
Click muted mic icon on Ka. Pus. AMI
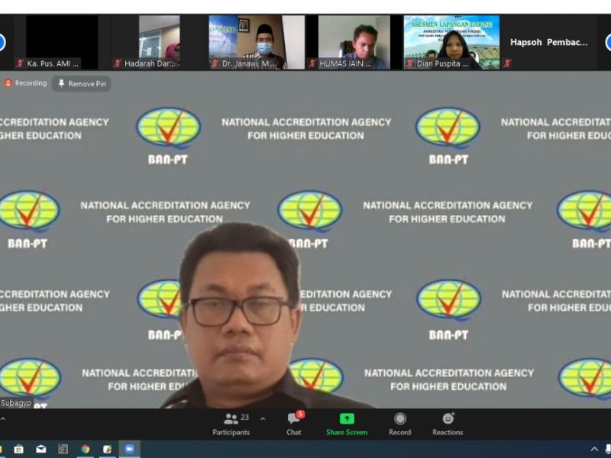(20, 63)
